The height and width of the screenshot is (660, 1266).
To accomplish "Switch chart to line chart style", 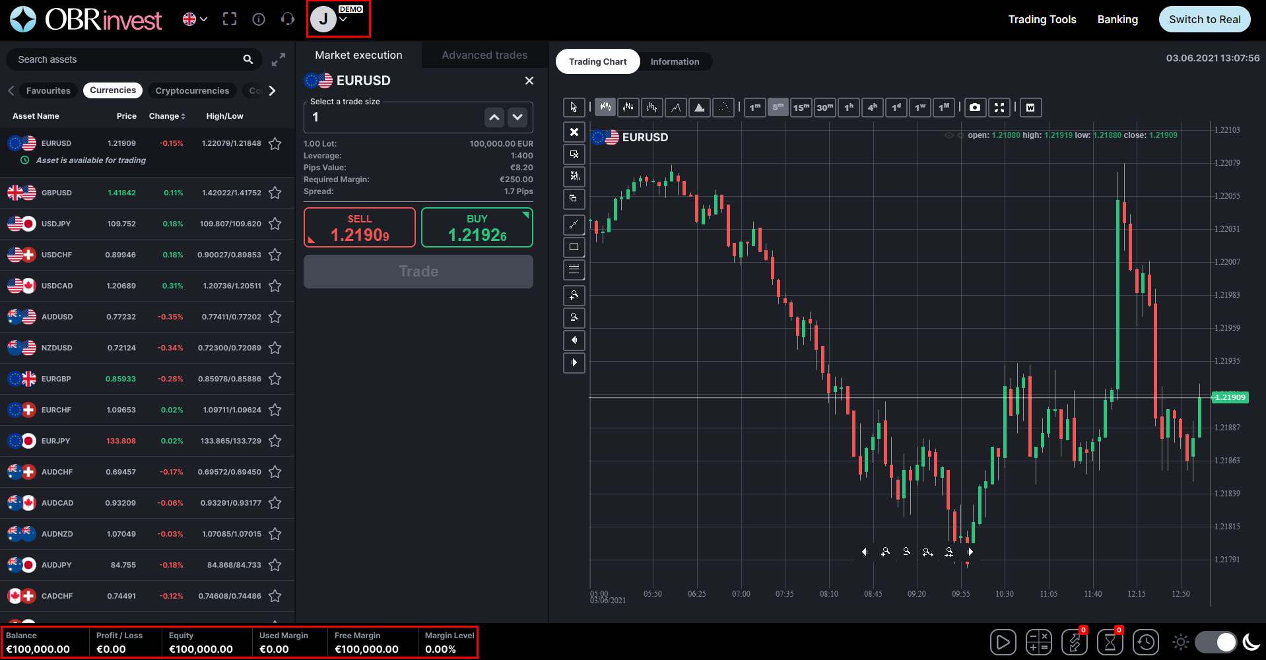I will pyautogui.click(x=676, y=107).
